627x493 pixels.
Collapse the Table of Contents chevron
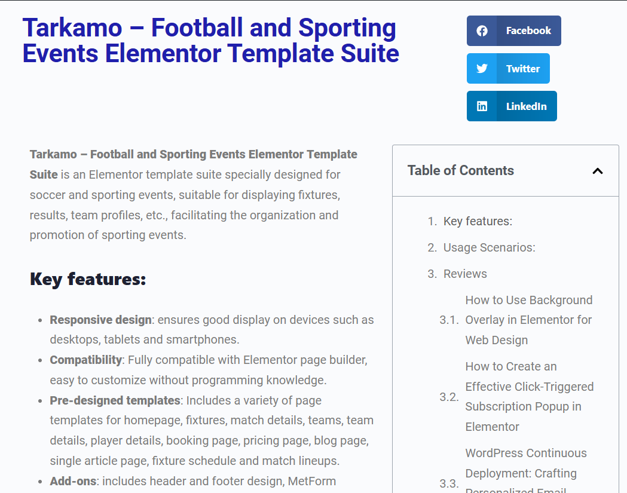(597, 171)
